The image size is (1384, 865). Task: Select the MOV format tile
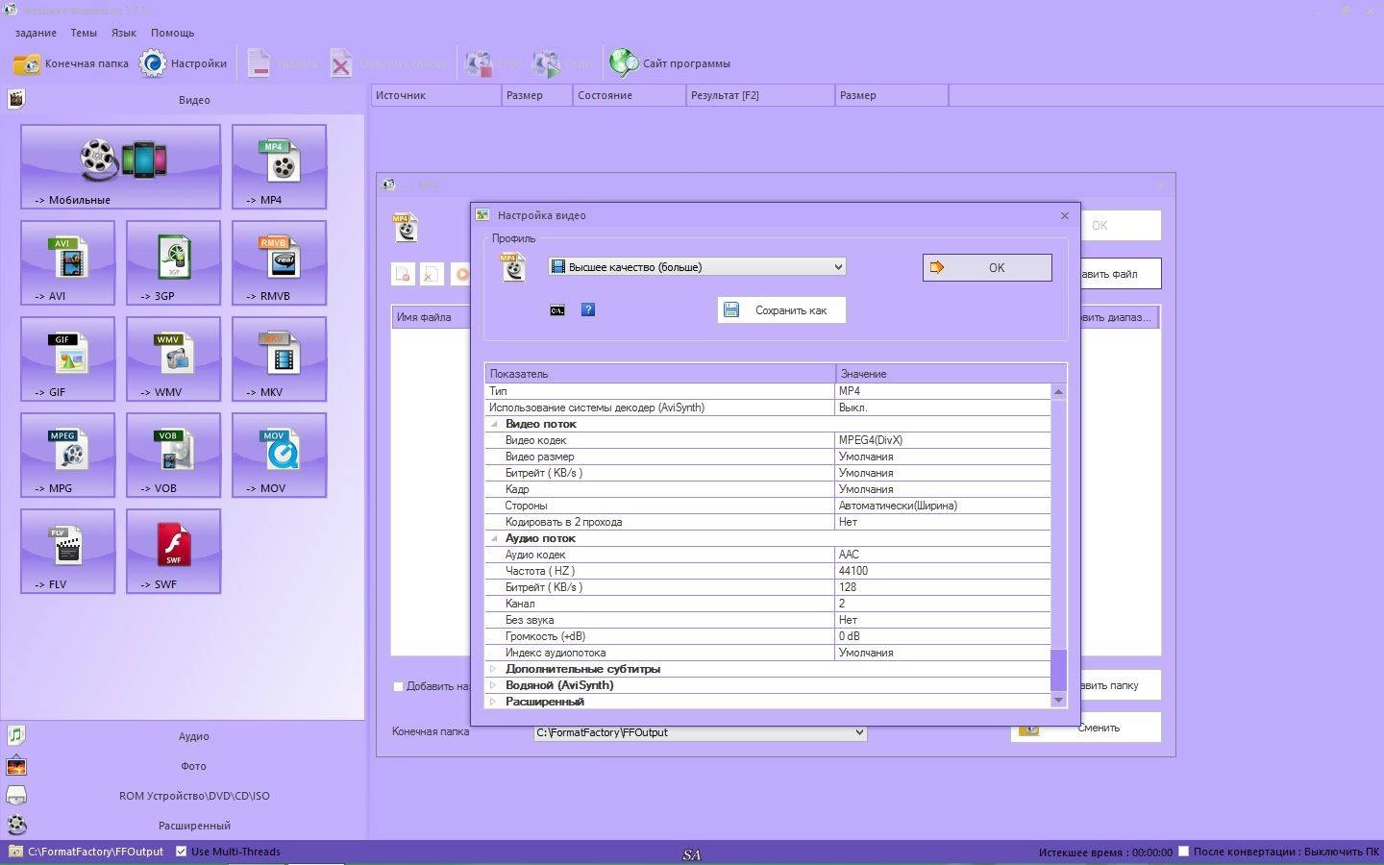279,455
